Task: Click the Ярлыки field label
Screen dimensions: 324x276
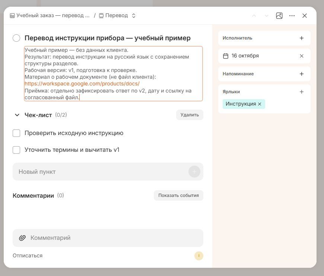Action: [231, 92]
